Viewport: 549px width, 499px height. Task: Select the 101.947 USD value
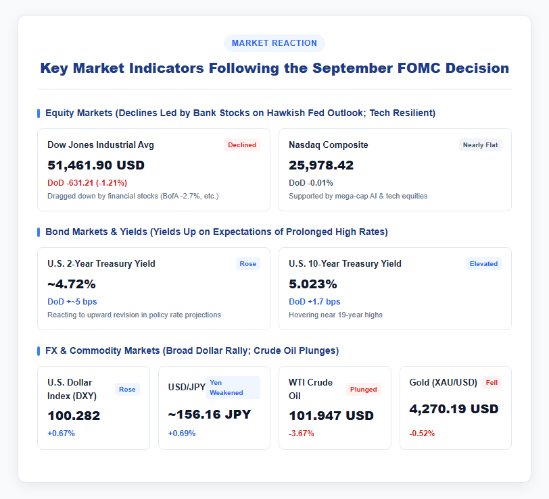click(x=331, y=416)
